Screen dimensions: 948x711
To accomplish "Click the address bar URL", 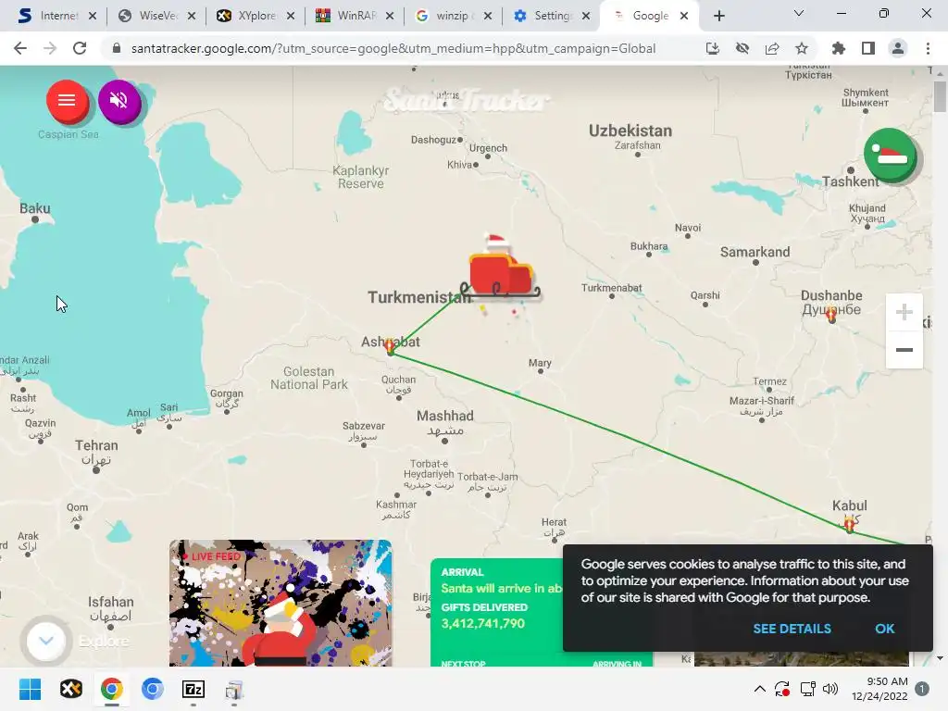I will 393,48.
